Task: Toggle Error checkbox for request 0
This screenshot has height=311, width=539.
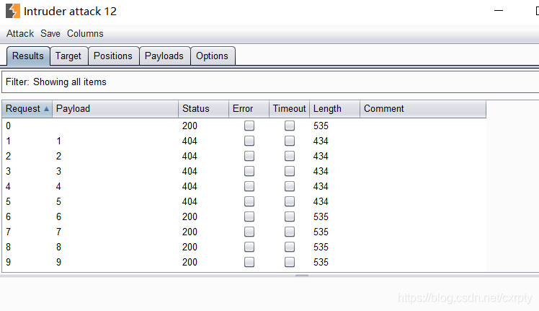Action: pyautogui.click(x=249, y=126)
